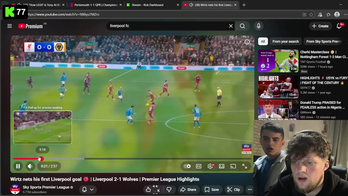Screen dimensions: 348x196
Task: Open browser extensions icon in address bar
Action: 304,14
